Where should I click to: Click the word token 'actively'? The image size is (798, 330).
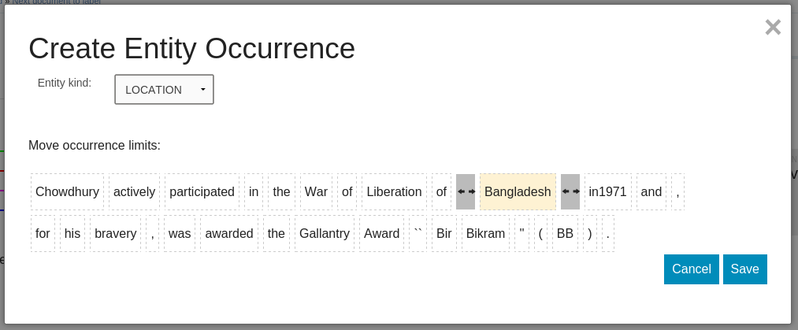[135, 191]
